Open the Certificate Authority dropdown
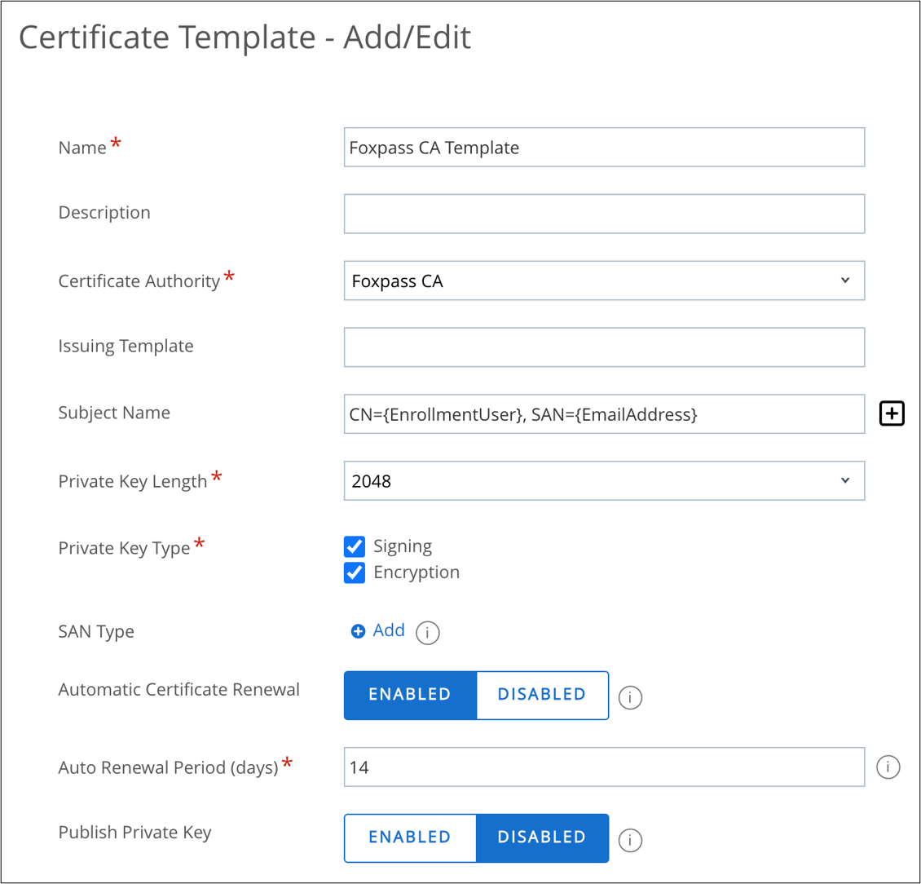 coord(603,281)
